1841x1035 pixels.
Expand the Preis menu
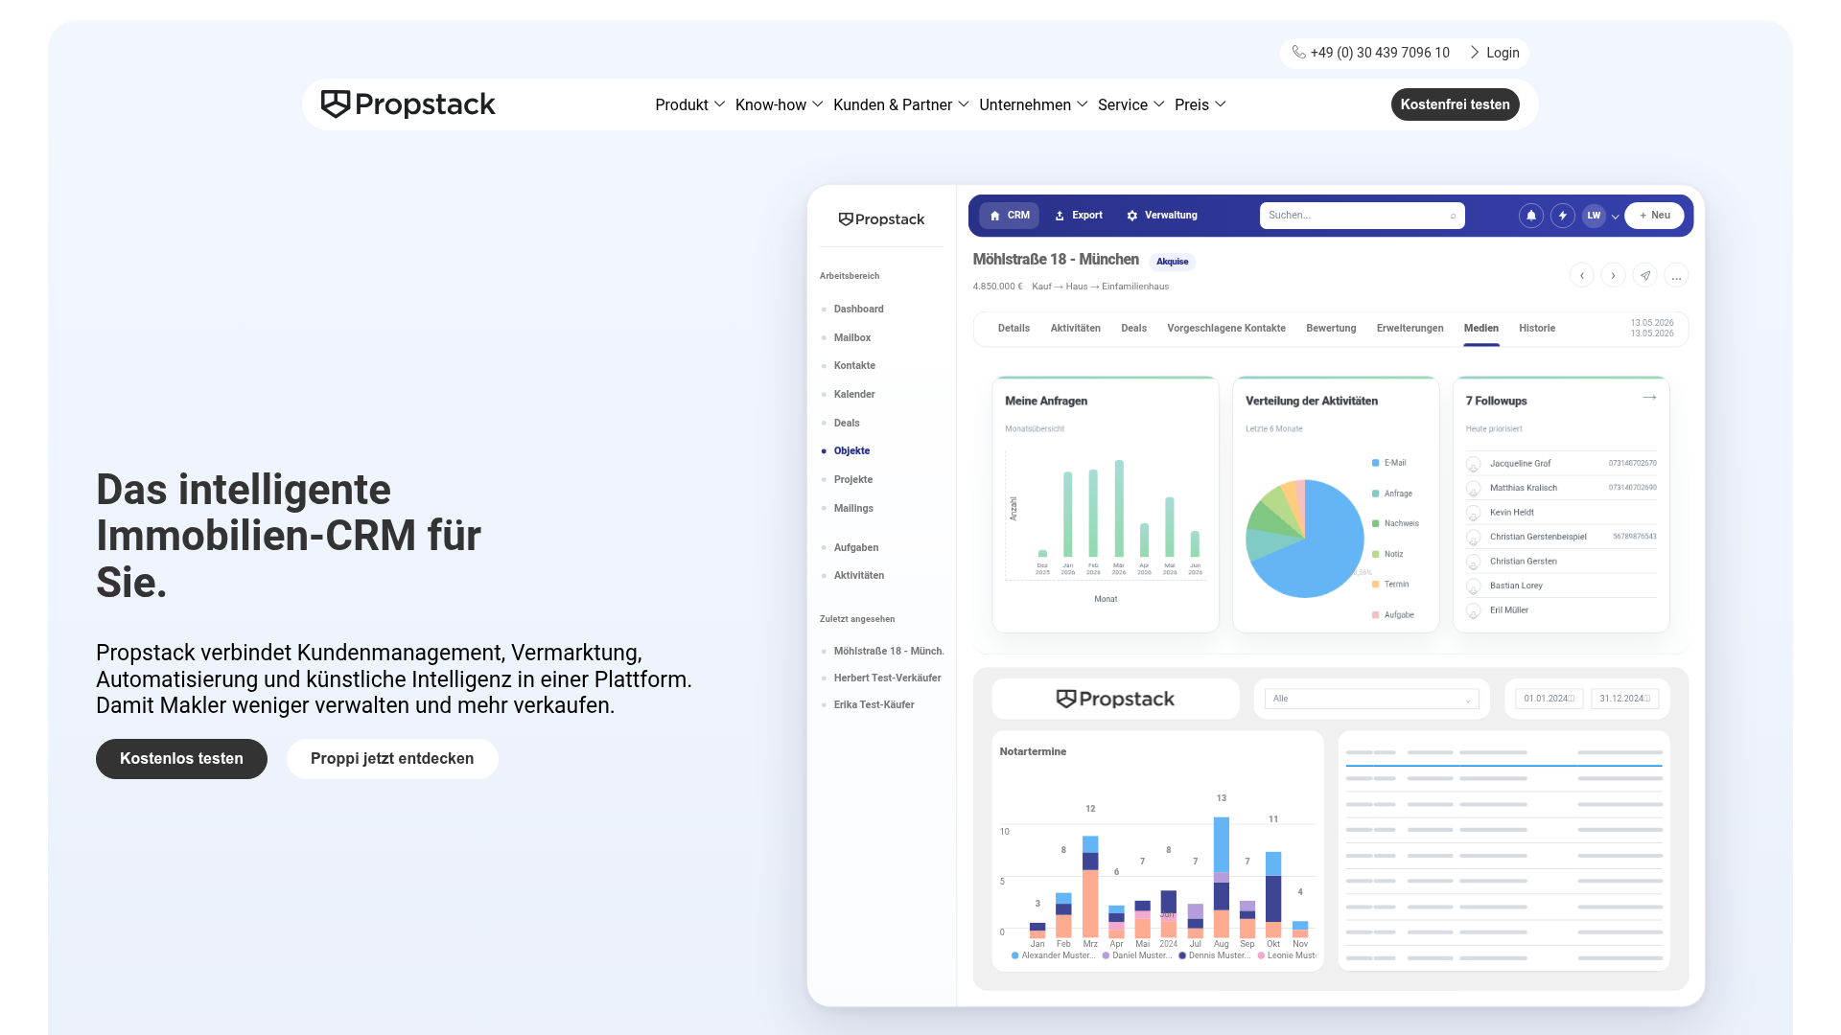tap(1200, 104)
